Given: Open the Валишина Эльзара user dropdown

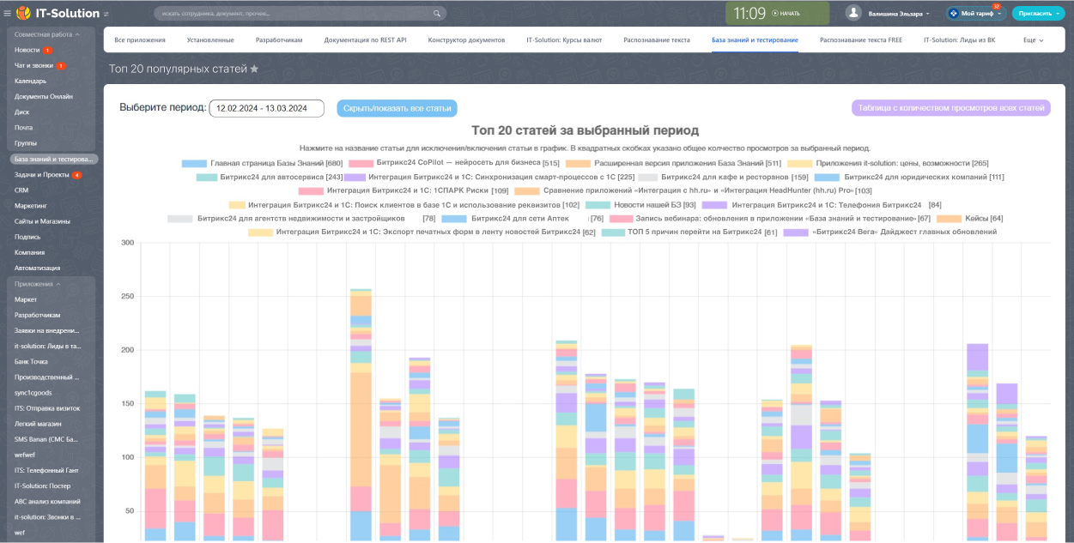Looking at the screenshot, I should [899, 14].
